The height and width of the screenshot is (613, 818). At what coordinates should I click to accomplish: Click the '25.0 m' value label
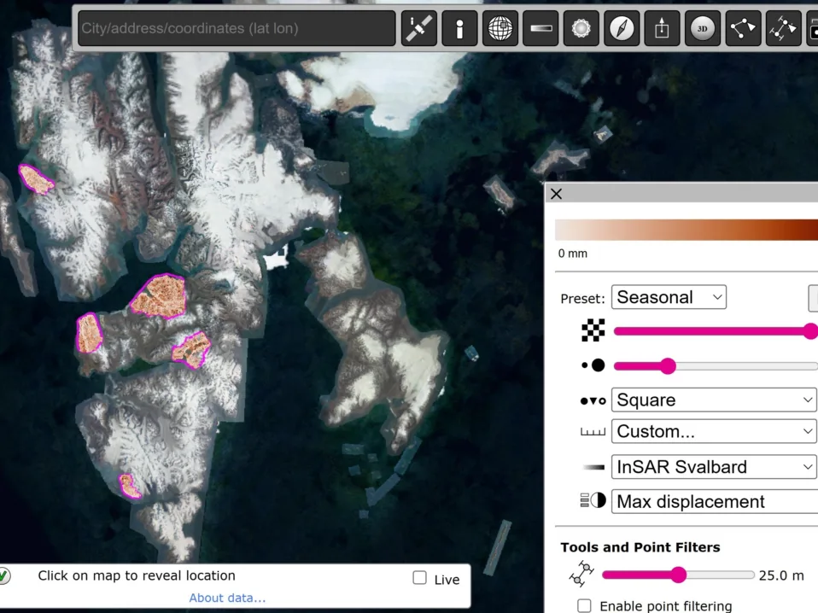781,575
